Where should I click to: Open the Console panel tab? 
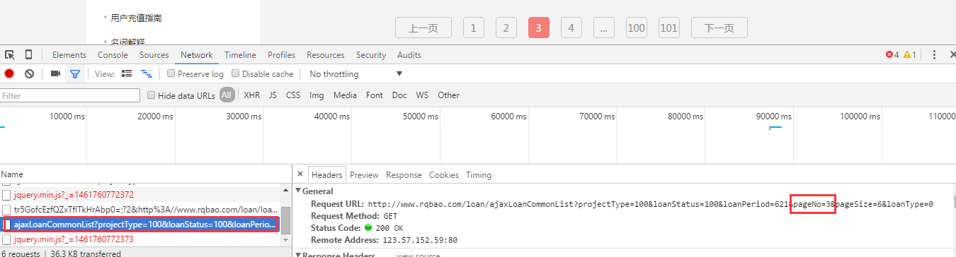coord(113,54)
